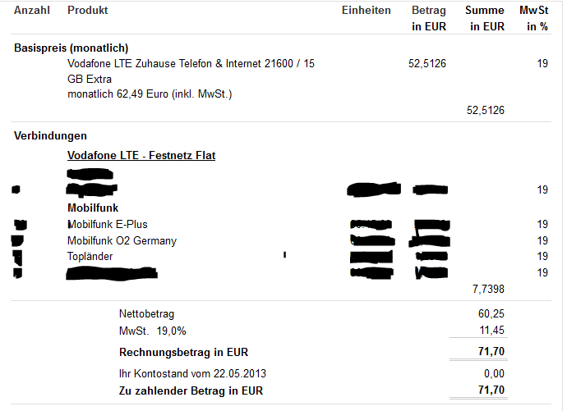
Task: Select the Topländer row label
Action: click(90, 256)
